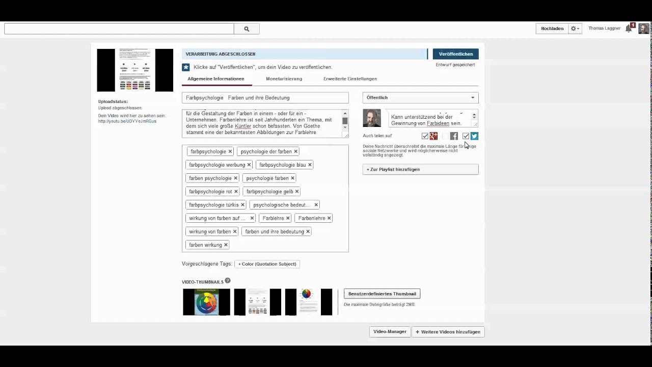Screen dimensions: 652x367
Task: Remove the 'farbpsychologie türkis' tag
Action: [x=242, y=205]
